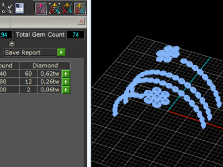Click the polyline checkmark tool icon
This screenshot has width=223, height=167.
[x=7, y=8]
